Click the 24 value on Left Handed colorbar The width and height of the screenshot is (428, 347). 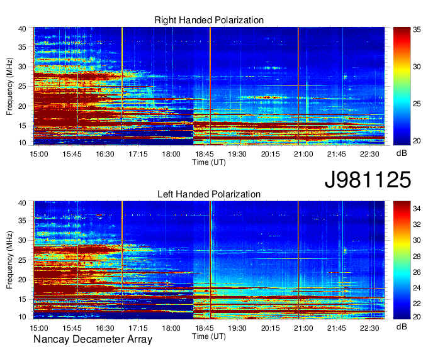(x=417, y=288)
